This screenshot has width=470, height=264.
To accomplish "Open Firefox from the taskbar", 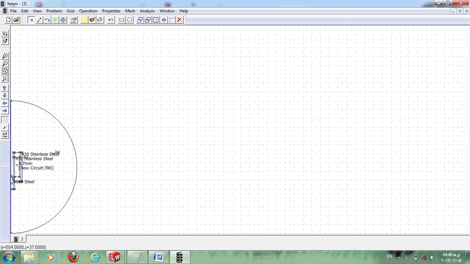I will [73, 257].
